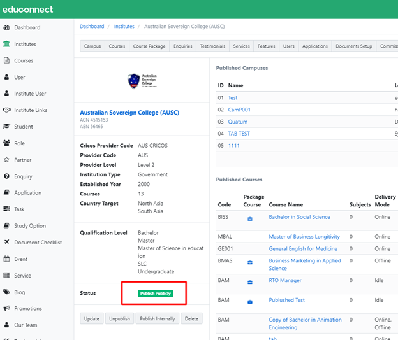Viewport: 398px width, 340px height.
Task: Click the Institutes building icon
Action: click(x=6, y=45)
